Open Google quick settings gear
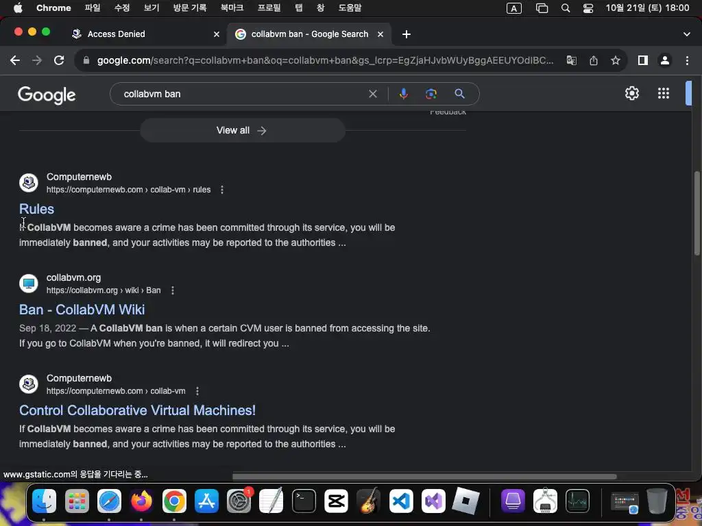 631,93
